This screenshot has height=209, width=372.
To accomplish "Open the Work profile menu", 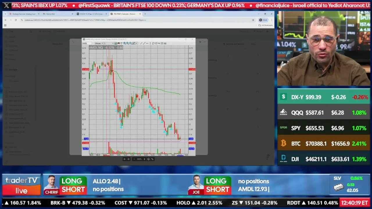I will point(263,20).
